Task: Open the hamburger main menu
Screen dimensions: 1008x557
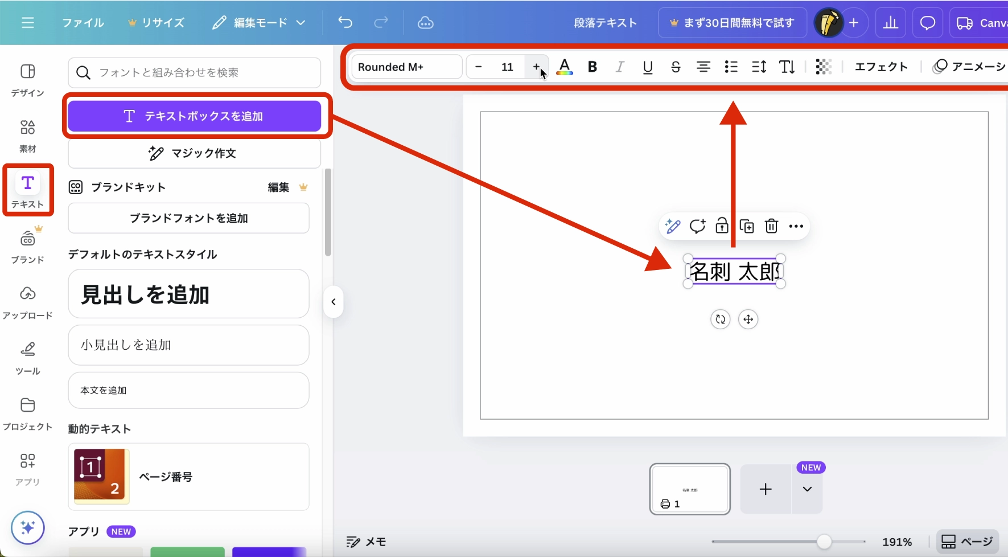Action: click(27, 23)
